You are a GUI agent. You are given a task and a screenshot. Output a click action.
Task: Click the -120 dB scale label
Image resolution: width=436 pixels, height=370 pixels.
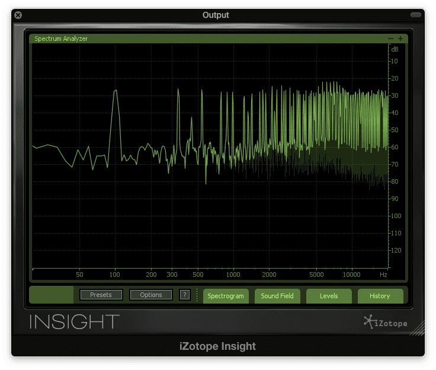point(395,250)
